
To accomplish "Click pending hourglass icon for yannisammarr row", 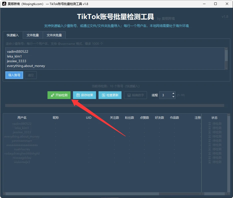I will [x=209, y=141].
